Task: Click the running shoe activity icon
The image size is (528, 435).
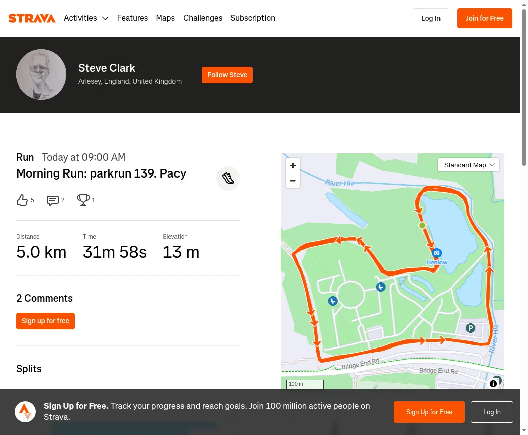Action: point(228,179)
